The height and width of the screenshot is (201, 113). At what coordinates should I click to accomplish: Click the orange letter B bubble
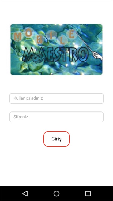pos(39,40)
